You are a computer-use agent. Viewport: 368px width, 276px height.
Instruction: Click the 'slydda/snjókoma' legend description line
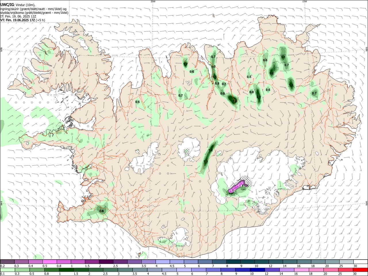(34, 13)
